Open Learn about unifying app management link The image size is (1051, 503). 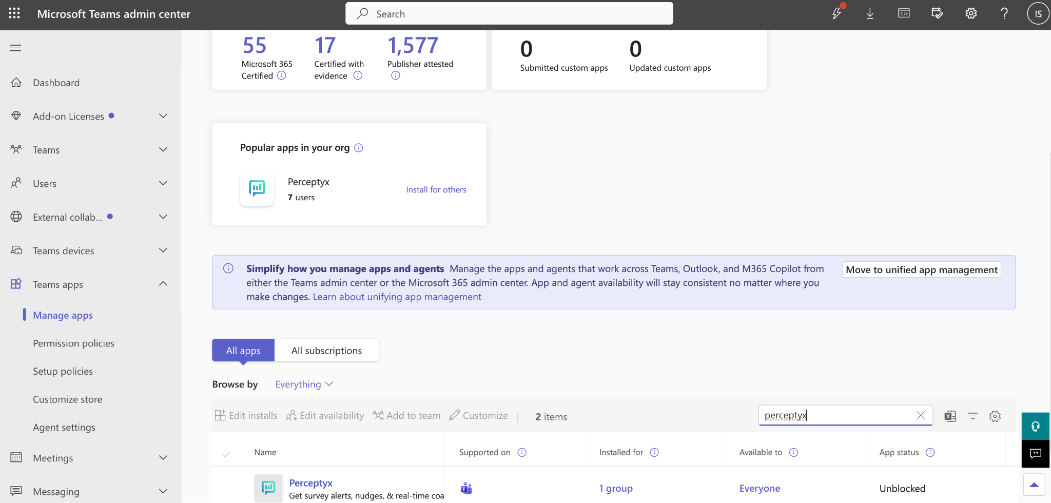click(397, 297)
